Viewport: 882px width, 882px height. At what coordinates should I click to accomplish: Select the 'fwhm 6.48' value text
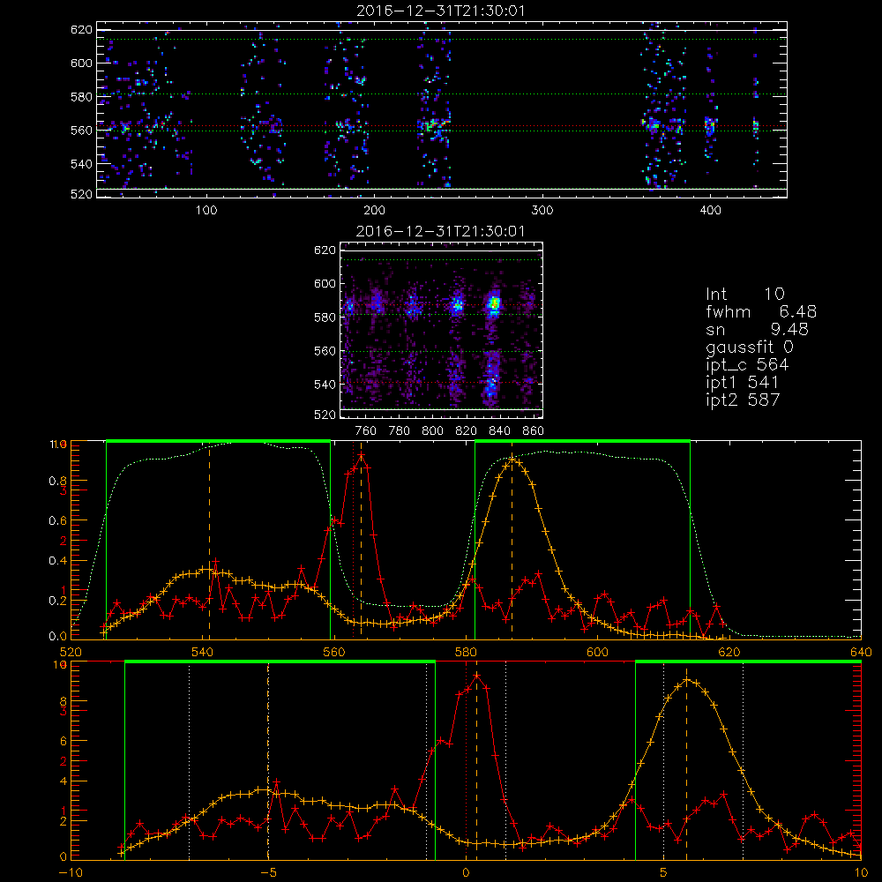761,311
